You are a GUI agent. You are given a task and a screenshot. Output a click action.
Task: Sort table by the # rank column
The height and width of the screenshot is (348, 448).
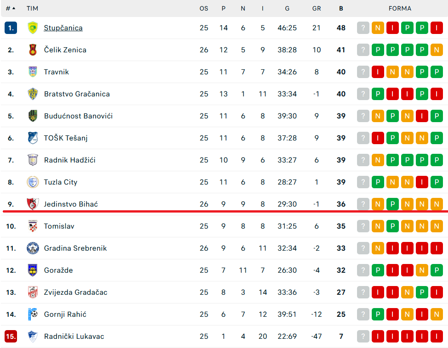point(10,8)
